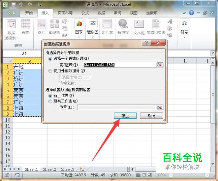
Task: Click the Save icon in the Quick Access Toolbar
Action: (14, 5)
